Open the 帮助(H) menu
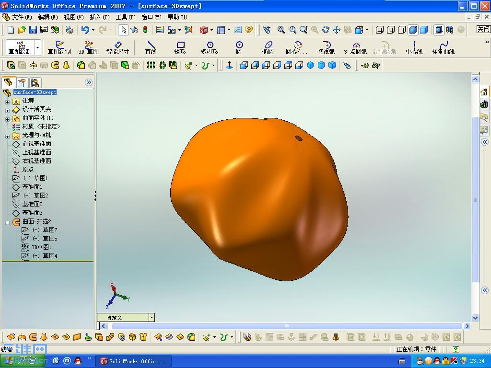Image resolution: width=491 pixels, height=368 pixels. tap(177, 17)
